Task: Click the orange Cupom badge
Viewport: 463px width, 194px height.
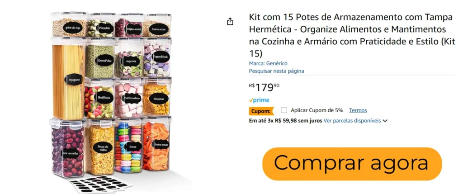Action: [x=261, y=111]
